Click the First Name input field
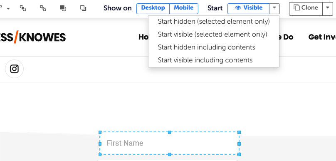The height and width of the screenshot is (161, 336). point(169,143)
